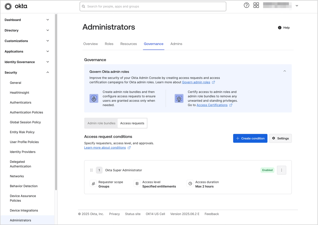This screenshot has width=318, height=225.
Task: Open General under Security
Action: (16, 83)
